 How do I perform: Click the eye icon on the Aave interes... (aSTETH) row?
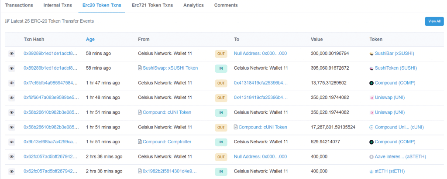click(12, 156)
